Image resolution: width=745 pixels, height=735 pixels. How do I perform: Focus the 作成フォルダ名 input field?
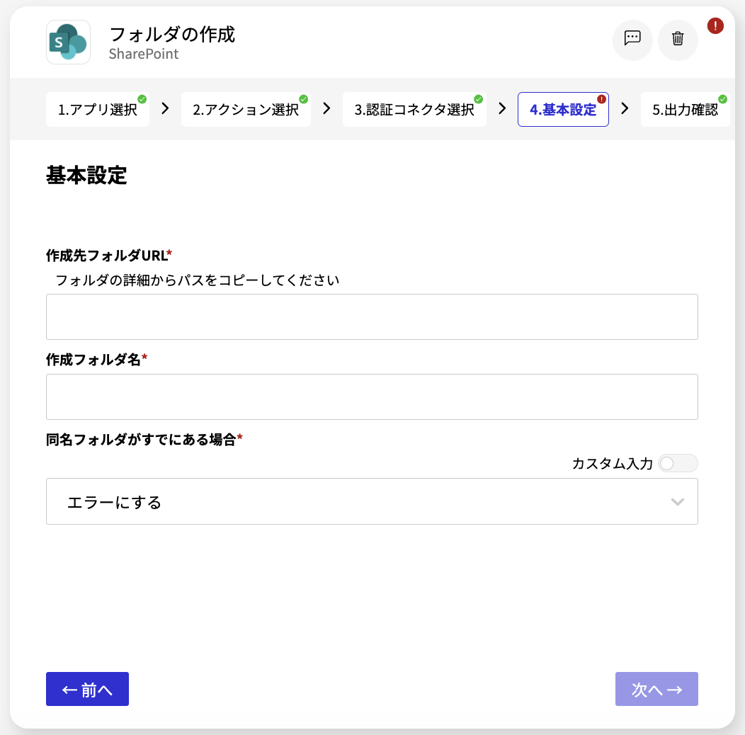point(372,397)
